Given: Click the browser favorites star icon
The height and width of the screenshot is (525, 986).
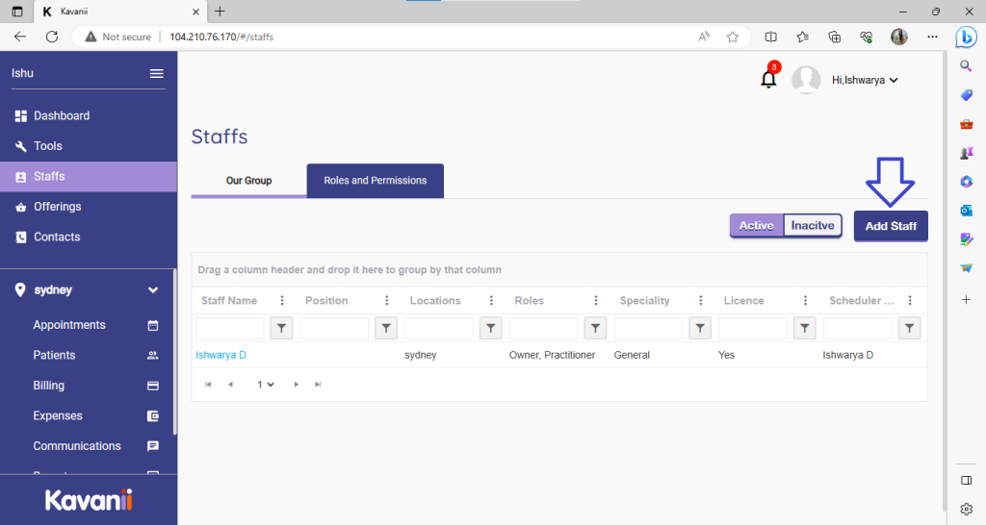Looking at the screenshot, I should [x=733, y=37].
